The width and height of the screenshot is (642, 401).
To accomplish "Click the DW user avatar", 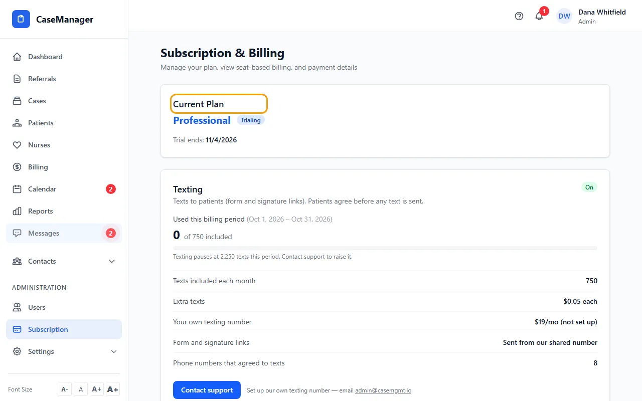I will click(x=564, y=16).
